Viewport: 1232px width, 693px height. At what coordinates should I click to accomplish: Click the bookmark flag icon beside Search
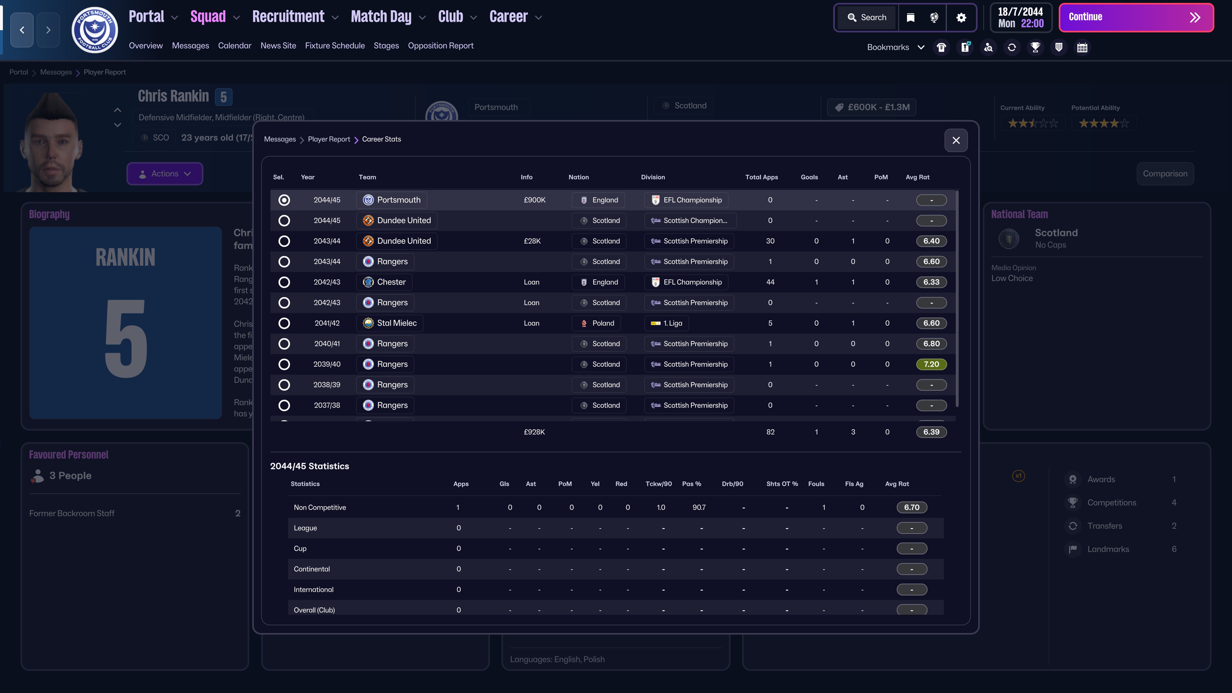pos(911,18)
